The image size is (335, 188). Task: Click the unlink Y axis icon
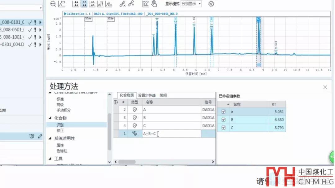[131, 4]
